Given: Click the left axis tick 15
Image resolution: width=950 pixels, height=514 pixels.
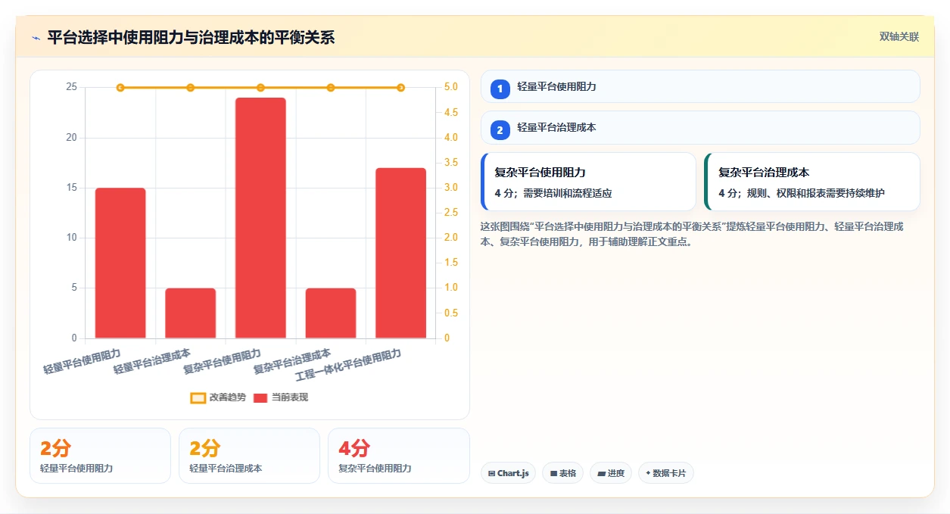Looking at the screenshot, I should coord(71,188).
